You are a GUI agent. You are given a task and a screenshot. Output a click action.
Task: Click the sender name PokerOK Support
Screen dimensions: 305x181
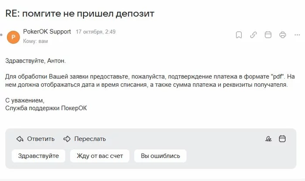click(x=47, y=32)
